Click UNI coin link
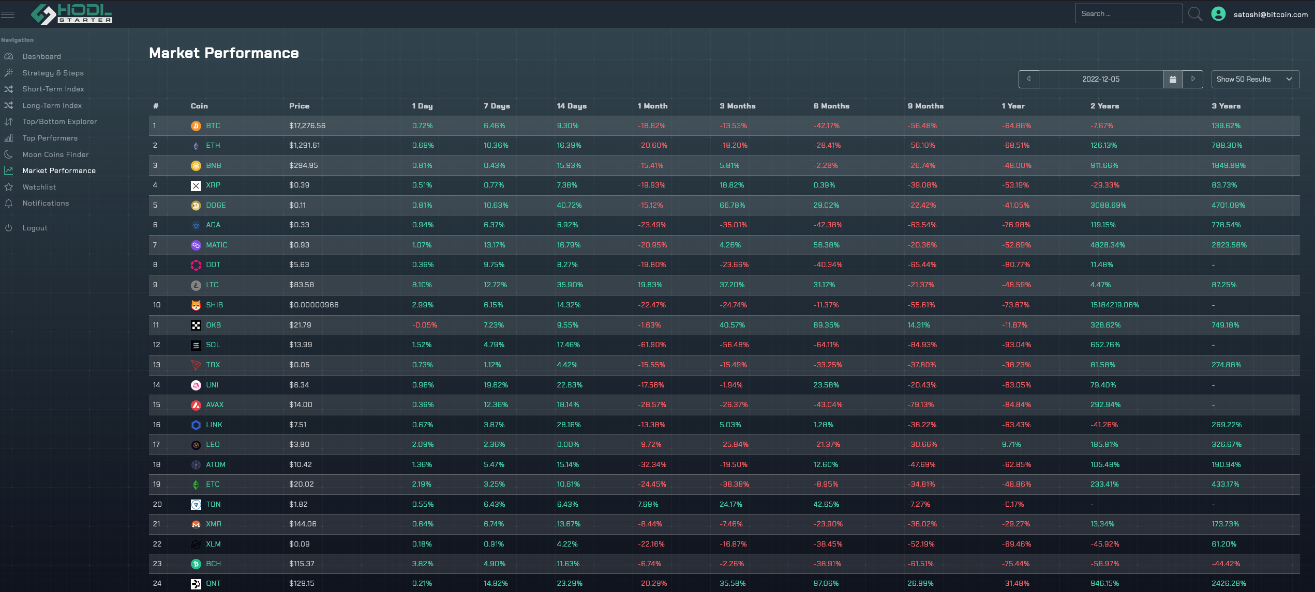Image resolution: width=1315 pixels, height=592 pixels. point(212,385)
